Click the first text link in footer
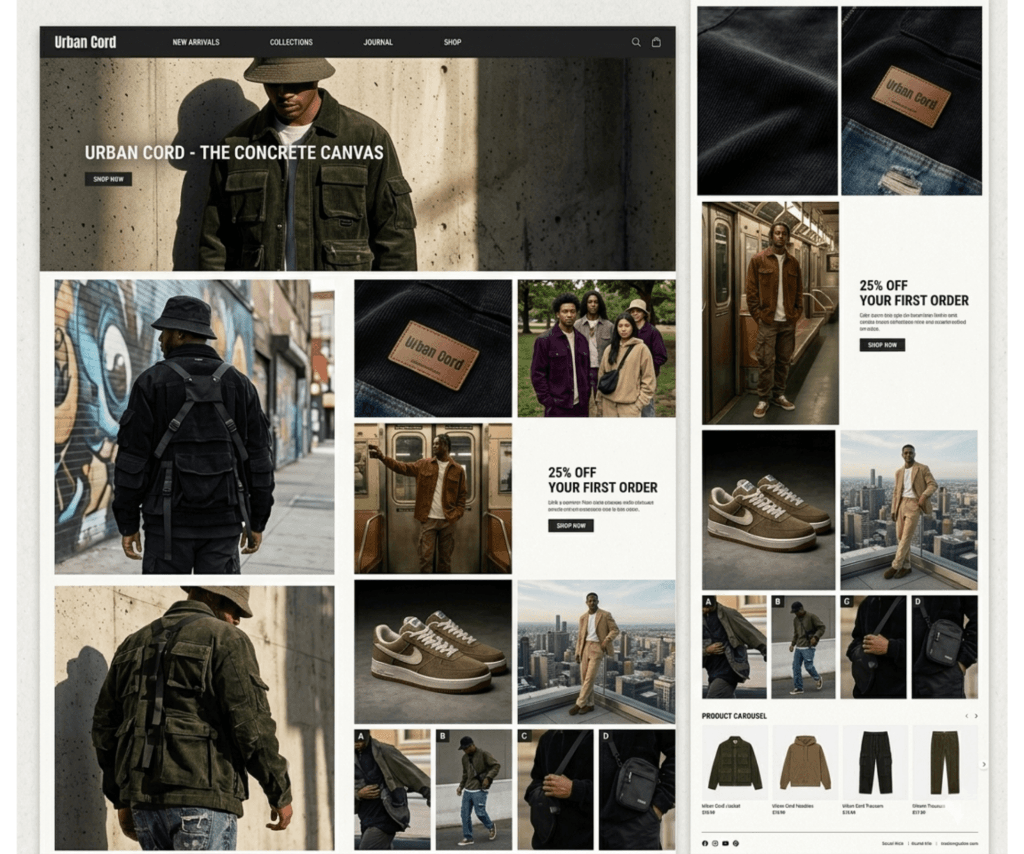This screenshot has width=1024, height=854. [892, 843]
